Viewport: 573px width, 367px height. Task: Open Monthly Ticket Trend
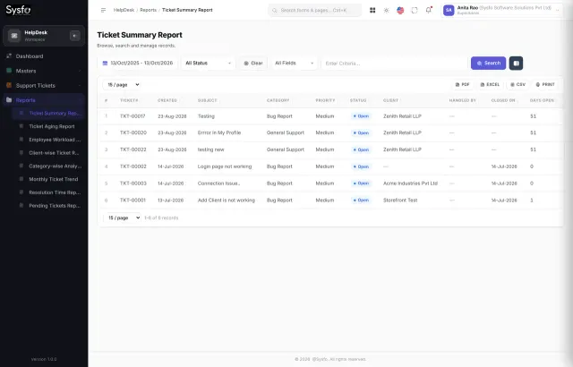(48, 179)
